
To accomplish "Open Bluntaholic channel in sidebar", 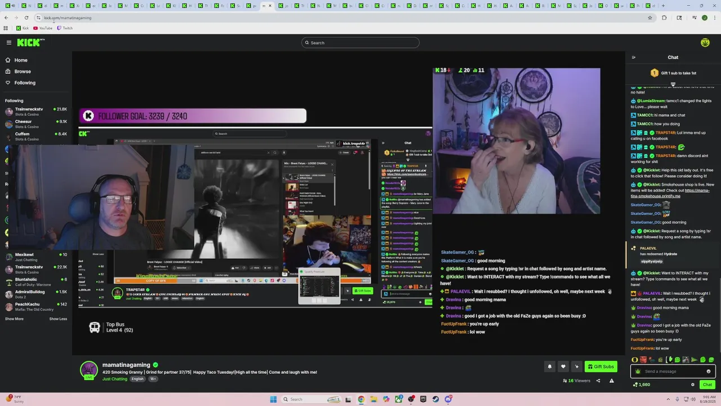I will tap(36, 281).
